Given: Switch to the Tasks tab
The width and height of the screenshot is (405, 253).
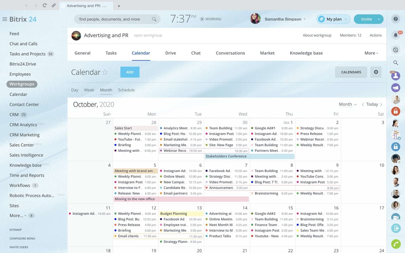Looking at the screenshot, I should point(111,53).
